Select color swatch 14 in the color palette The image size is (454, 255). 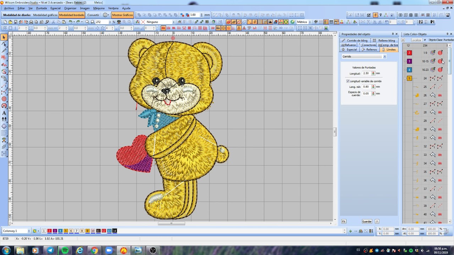pos(115,231)
